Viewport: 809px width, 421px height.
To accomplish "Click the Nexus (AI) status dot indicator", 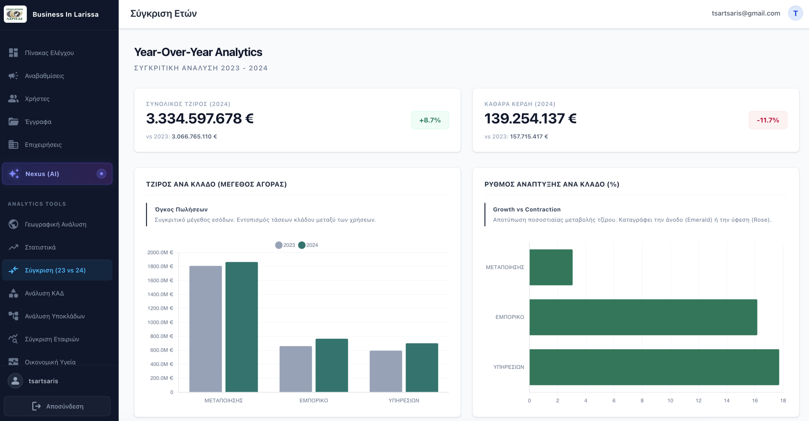I will [x=101, y=174].
